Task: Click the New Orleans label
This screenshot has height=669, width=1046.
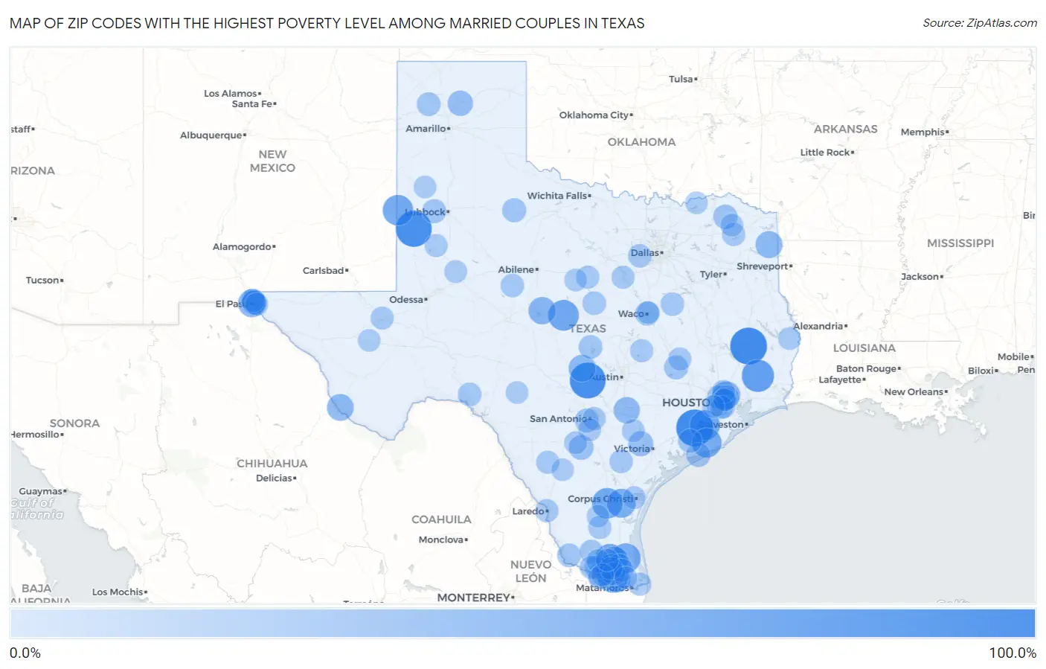Action: pyautogui.click(x=914, y=392)
